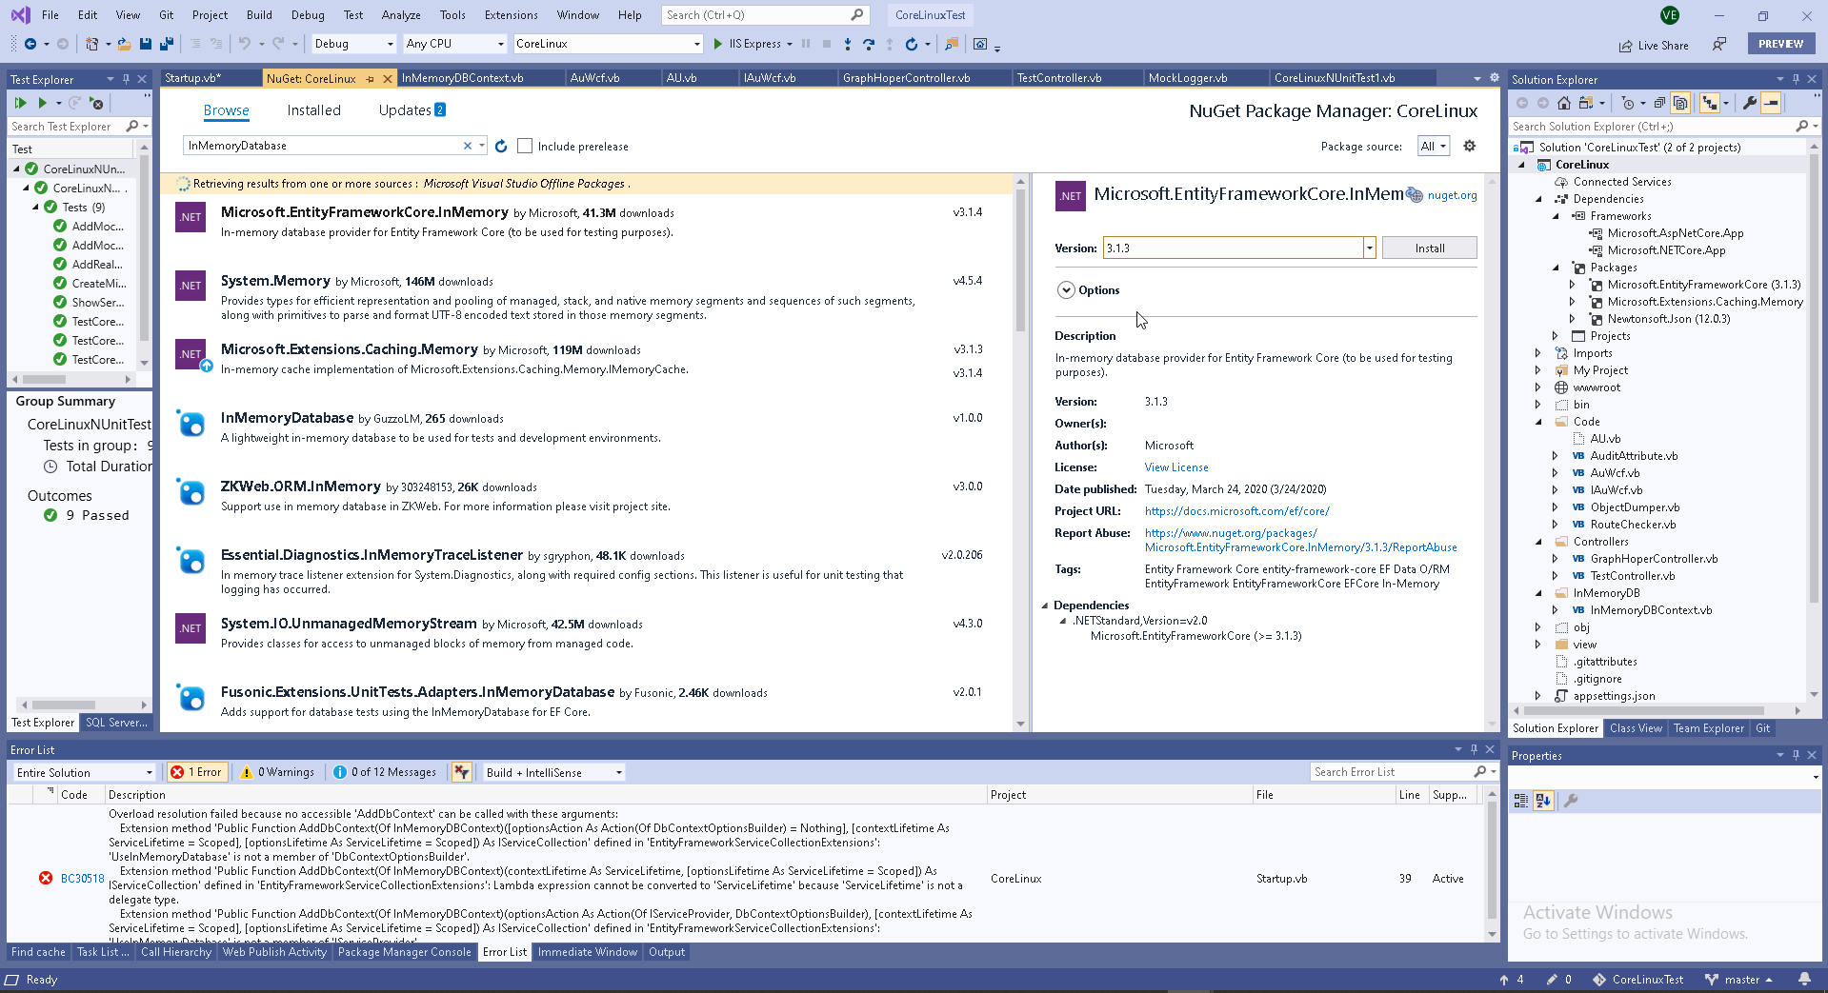The height and width of the screenshot is (993, 1828).
Task: Pin the NuGet: CoreLinux tab
Action: pos(371,78)
